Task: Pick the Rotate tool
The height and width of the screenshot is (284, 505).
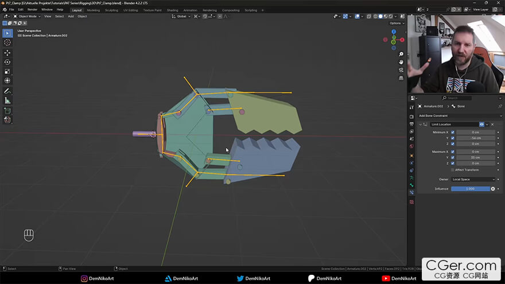Action: click(x=7, y=62)
